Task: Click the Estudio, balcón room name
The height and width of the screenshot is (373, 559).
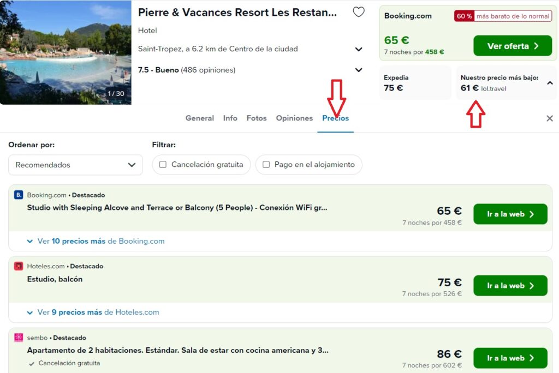Action: tap(55, 279)
